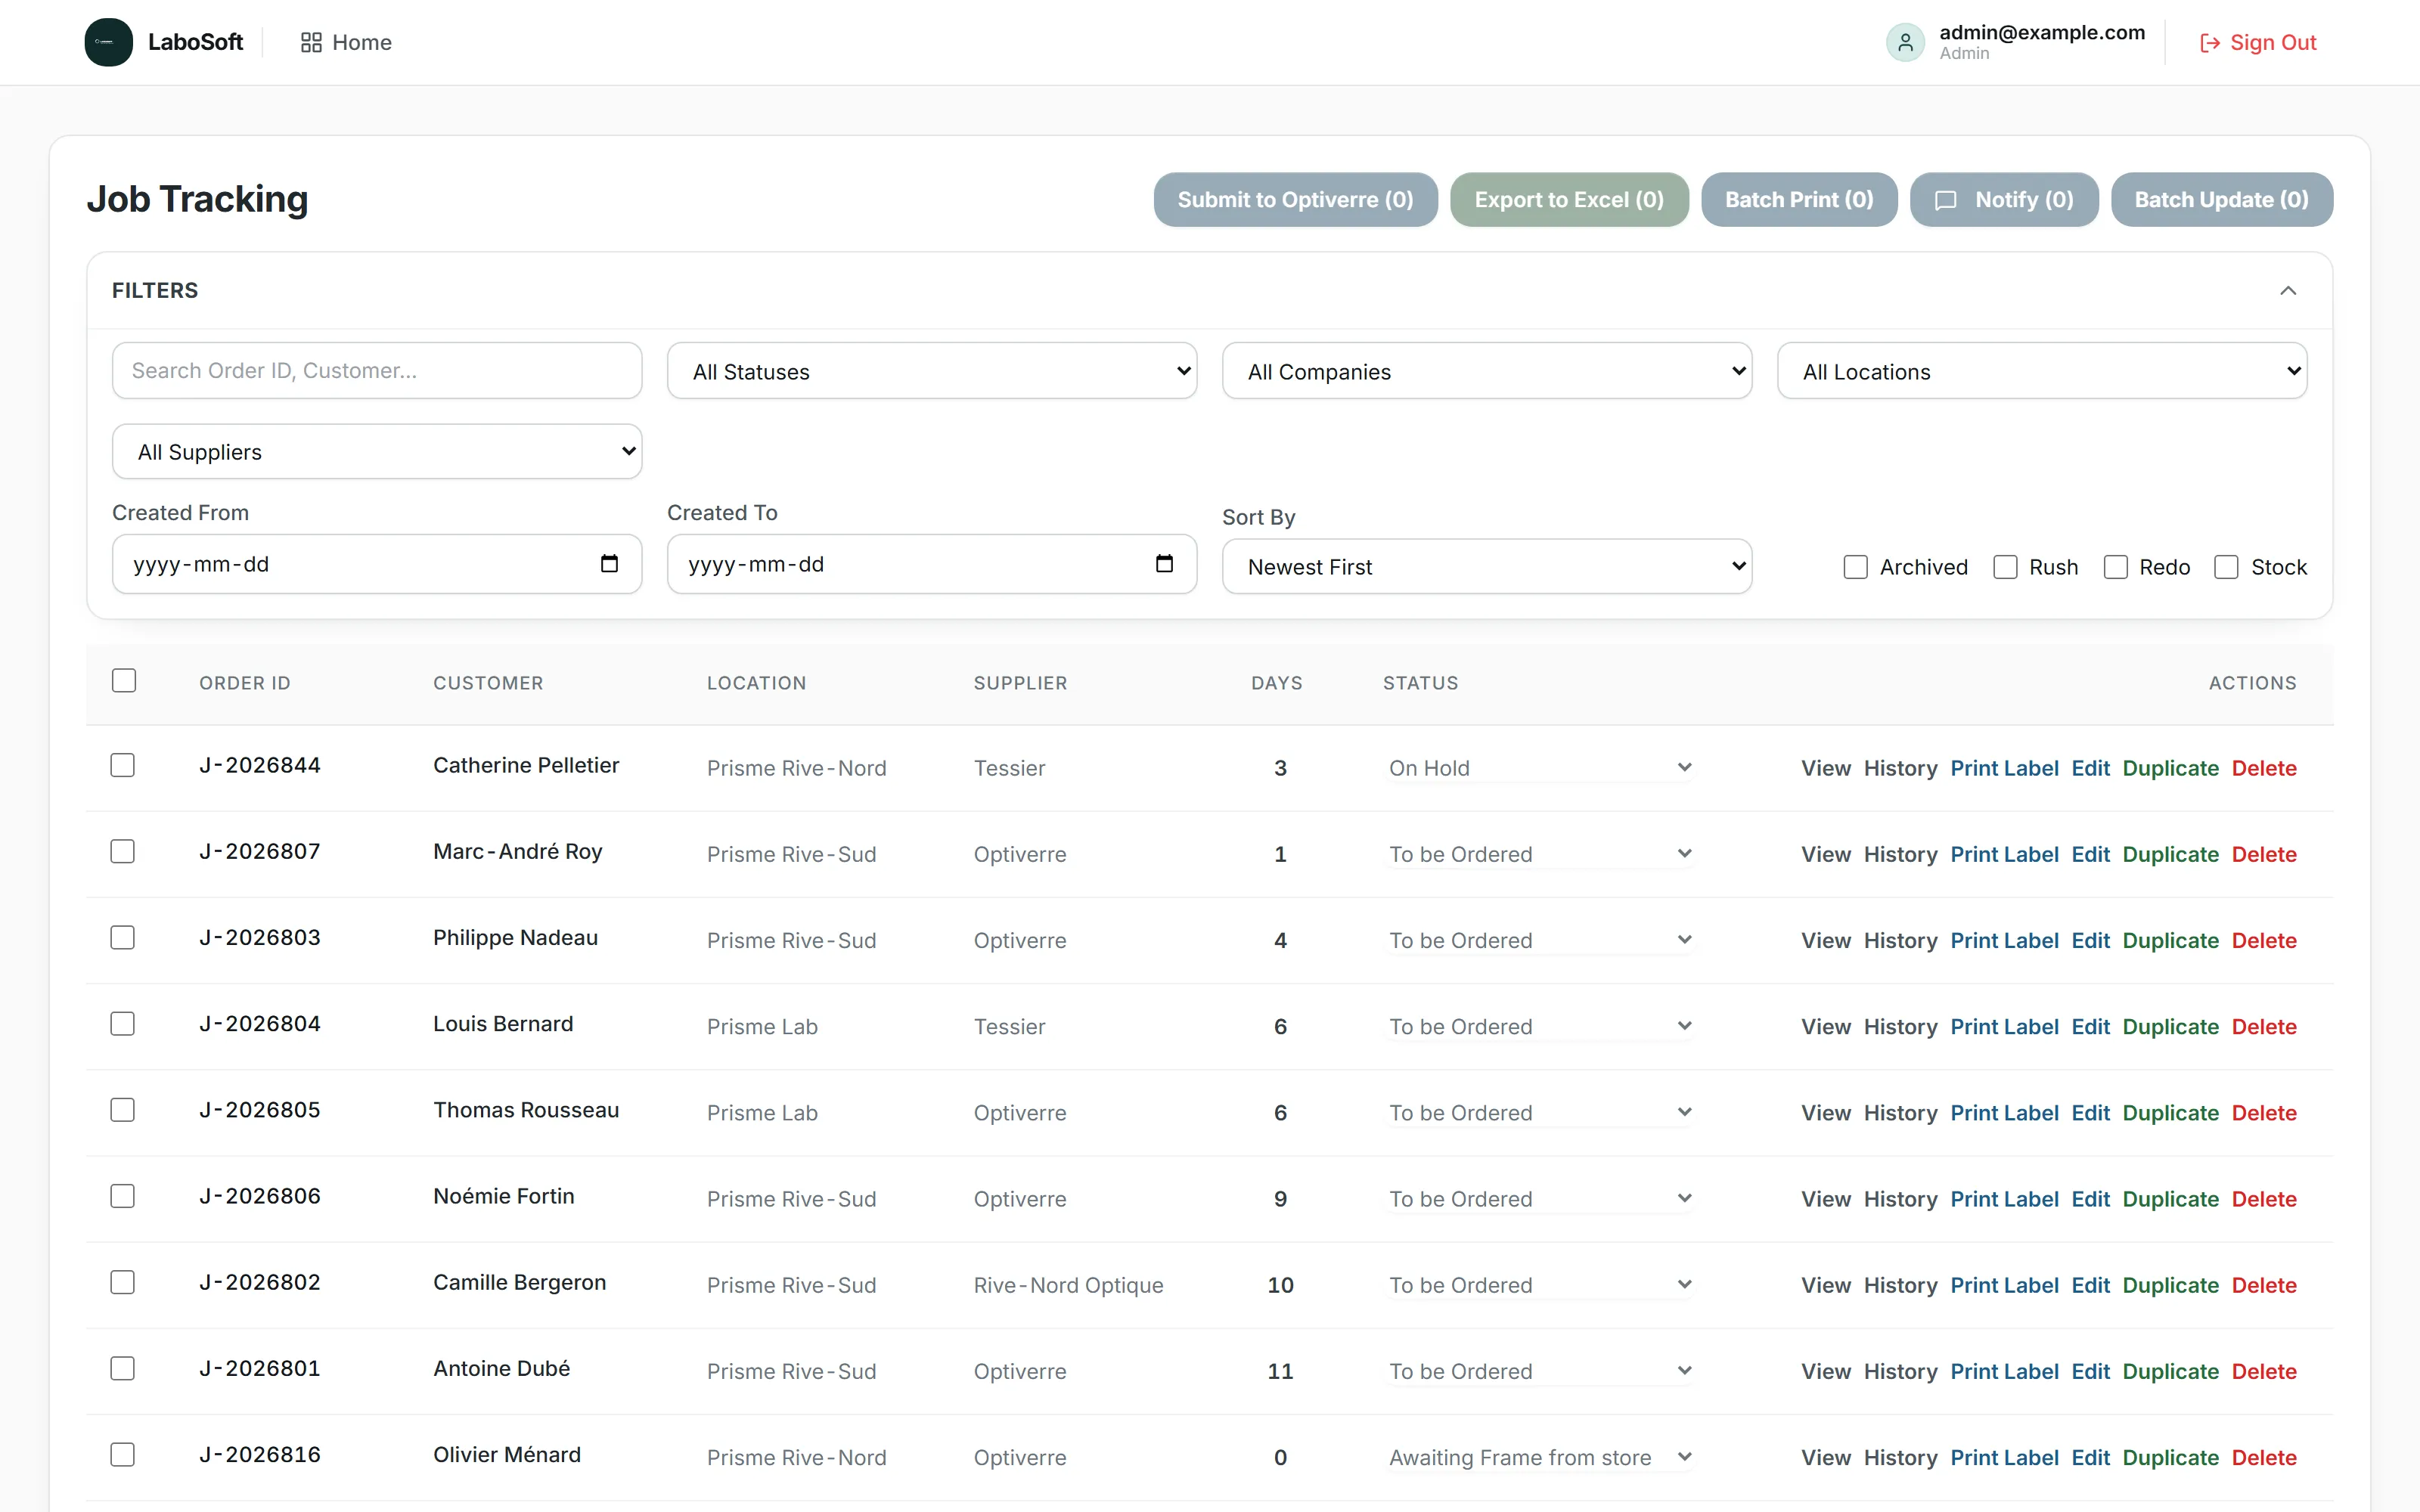Print Label for Philippe Nadeau
2420x1512 pixels.
pos(2004,940)
